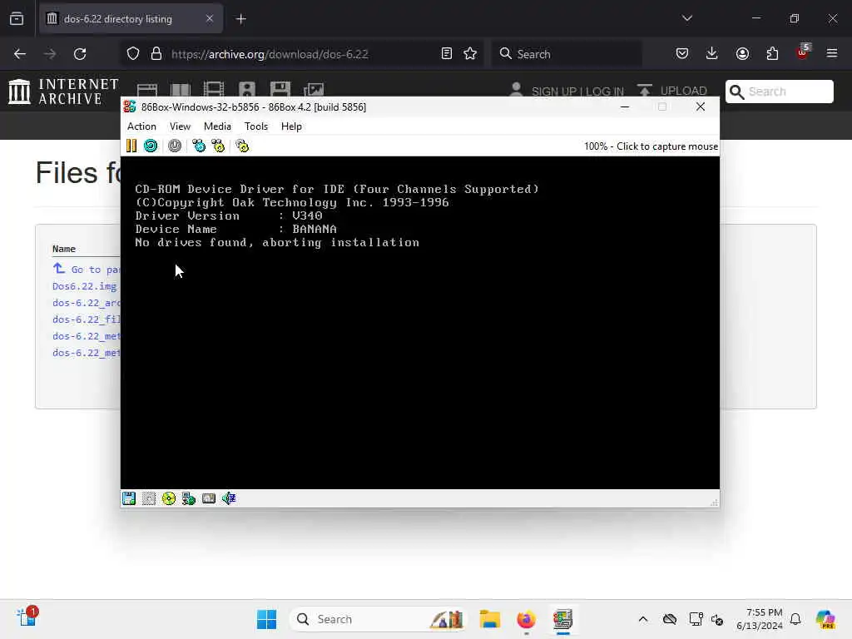Open the extensions puzzle icon
Image resolution: width=852 pixels, height=639 pixels.
tap(772, 54)
